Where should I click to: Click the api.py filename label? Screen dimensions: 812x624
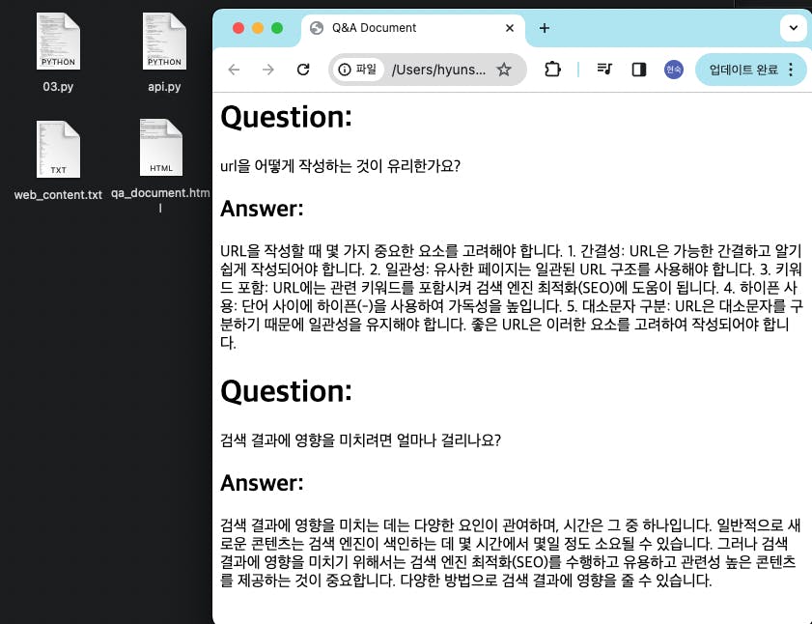[x=164, y=87]
